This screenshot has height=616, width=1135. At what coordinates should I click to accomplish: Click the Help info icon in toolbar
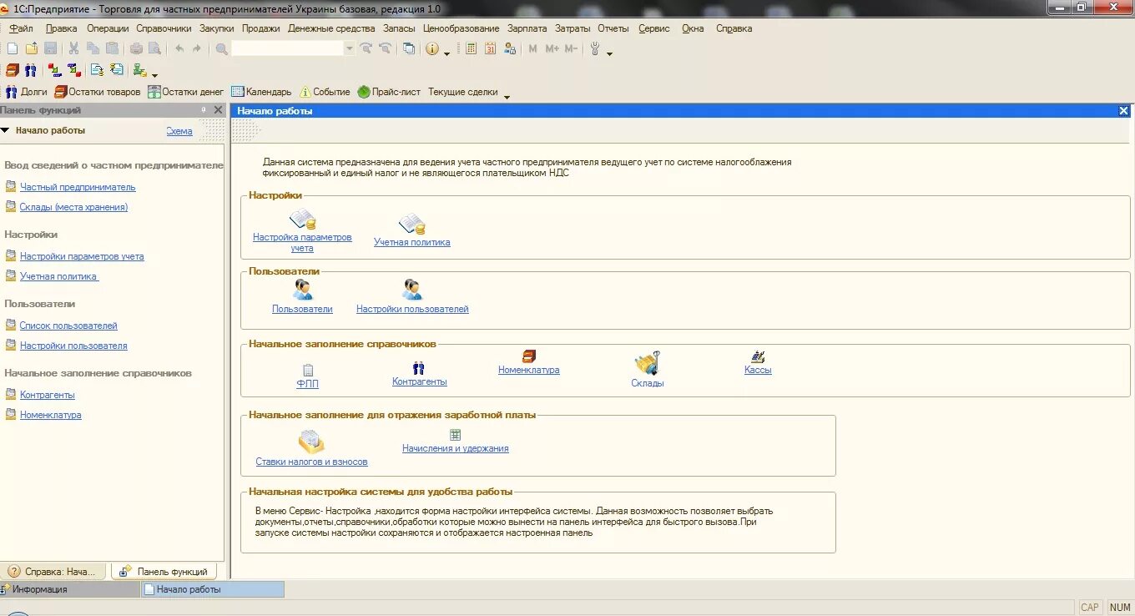click(431, 48)
